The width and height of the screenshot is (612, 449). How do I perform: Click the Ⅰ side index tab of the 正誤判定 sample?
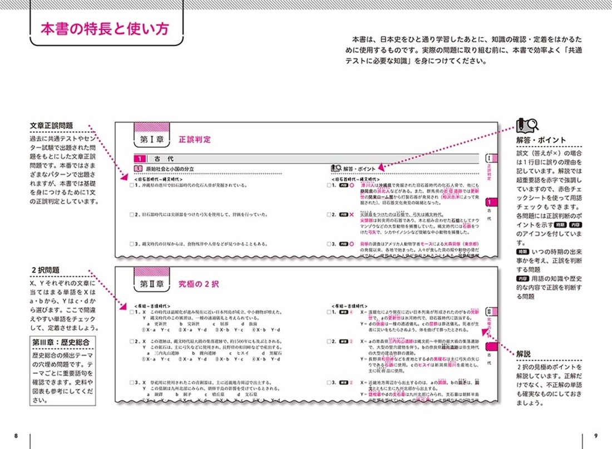491,158
